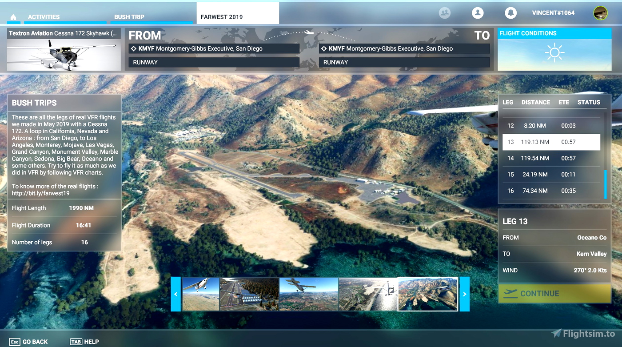This screenshot has height=347, width=622.
Task: Select leg 16 row 74.34 NM
Action: click(551, 191)
